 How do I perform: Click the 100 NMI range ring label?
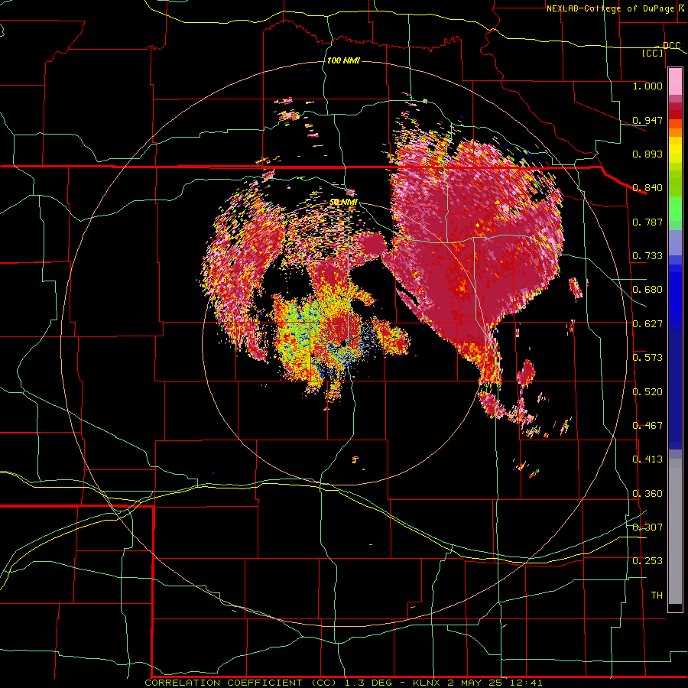point(343,60)
